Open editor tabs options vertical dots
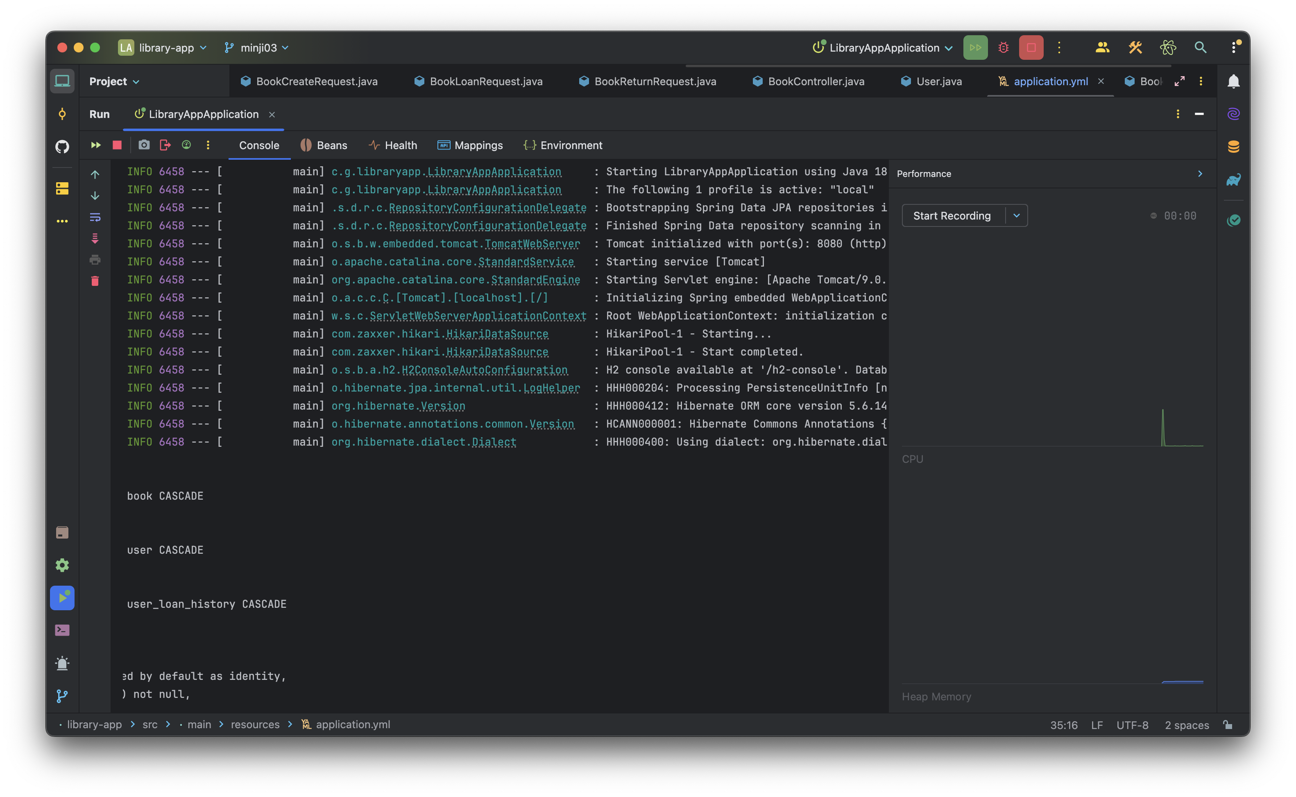Image resolution: width=1296 pixels, height=797 pixels. click(1201, 81)
